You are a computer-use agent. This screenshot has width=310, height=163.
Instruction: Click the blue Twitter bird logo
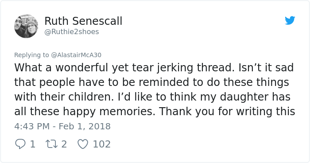(x=290, y=20)
